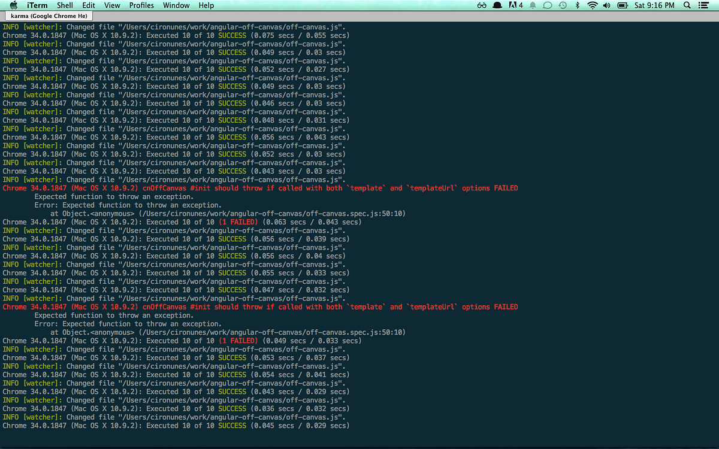The width and height of the screenshot is (719, 449).
Task: Open the Shell menu in iTerm
Action: [65, 5]
